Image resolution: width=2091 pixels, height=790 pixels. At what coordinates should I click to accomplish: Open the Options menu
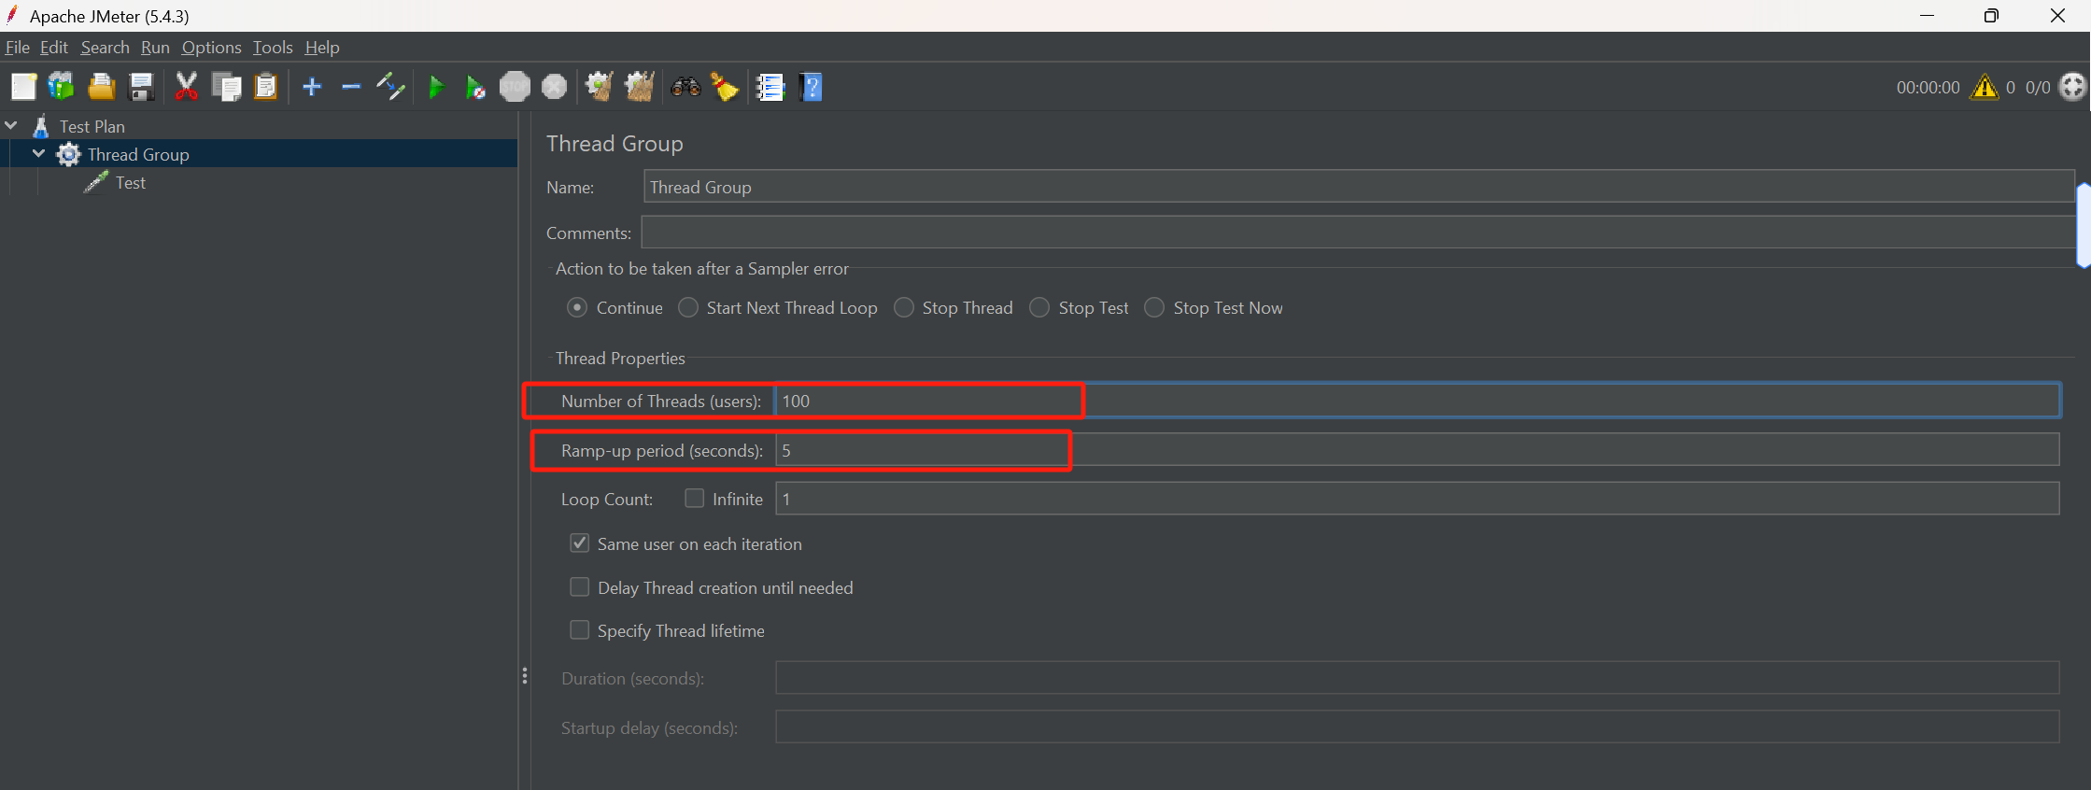pos(211,47)
